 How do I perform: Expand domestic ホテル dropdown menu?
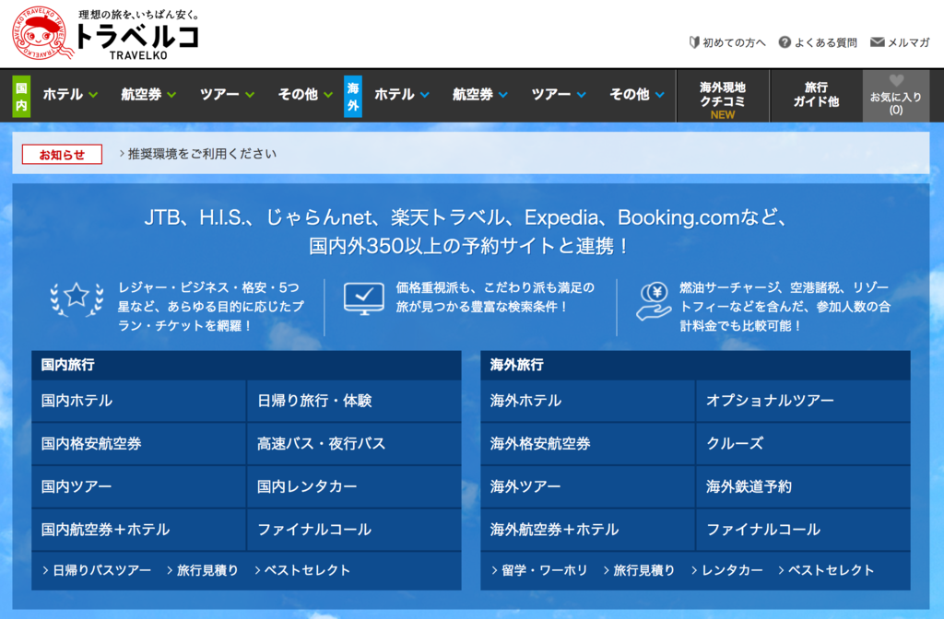(x=70, y=95)
